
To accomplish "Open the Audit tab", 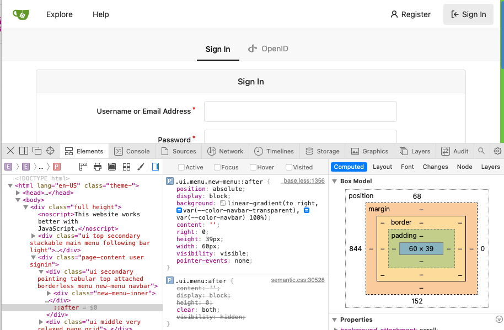I will pyautogui.click(x=455, y=151).
